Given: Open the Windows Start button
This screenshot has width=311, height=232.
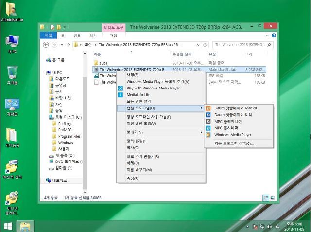Looking at the screenshot, I should (x=8, y=226).
